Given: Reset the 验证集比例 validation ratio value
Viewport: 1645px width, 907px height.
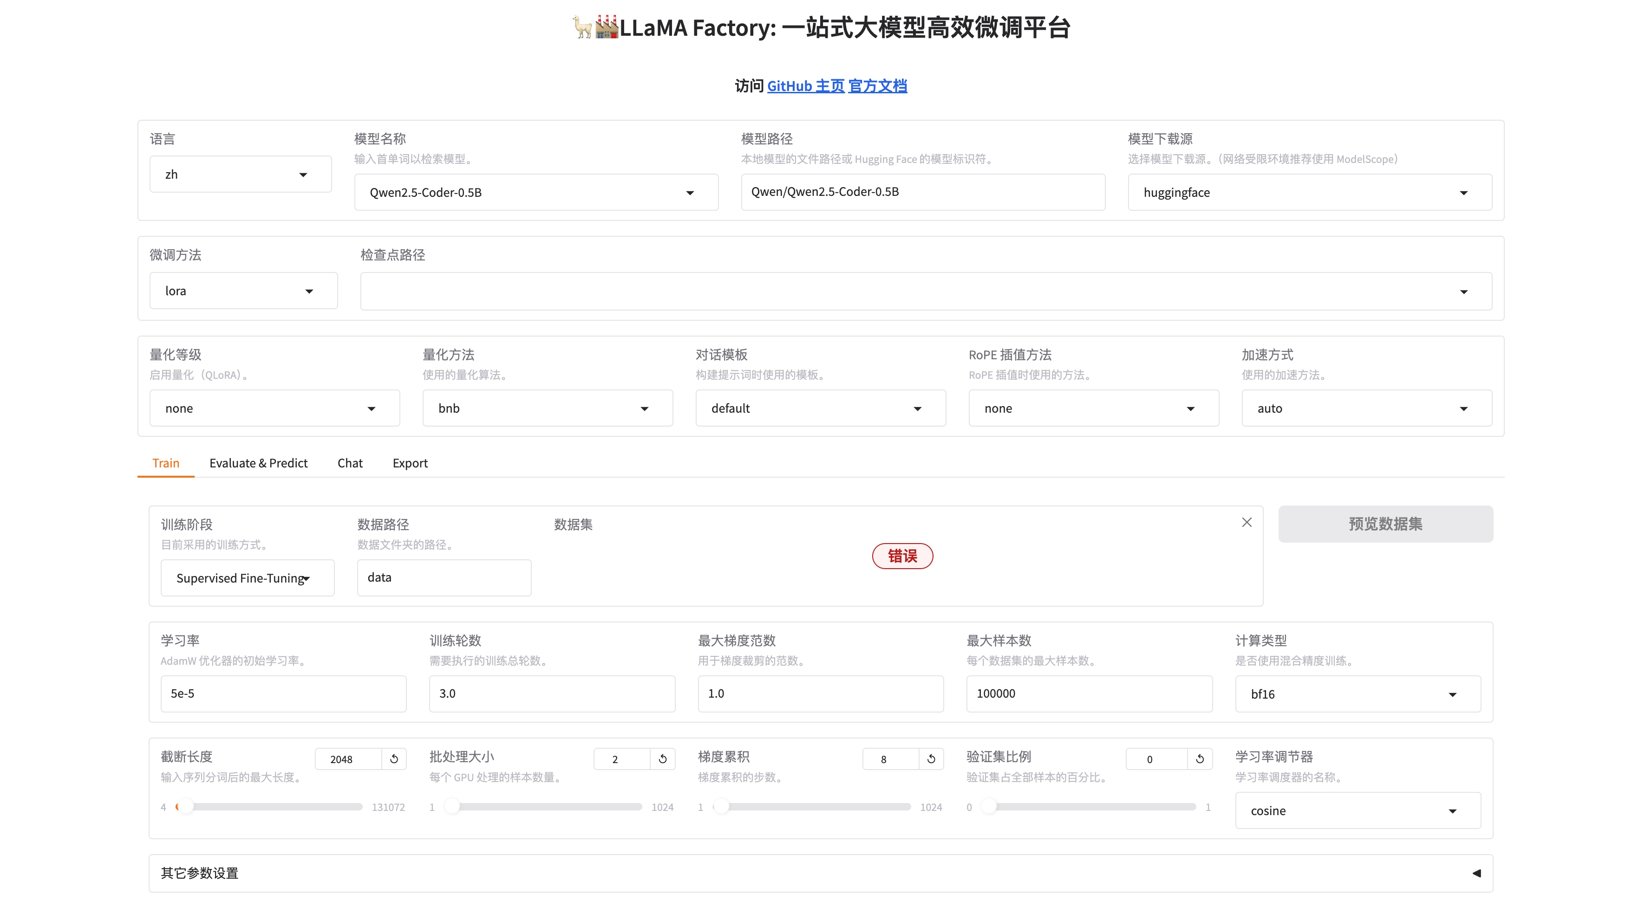Looking at the screenshot, I should click(x=1200, y=759).
